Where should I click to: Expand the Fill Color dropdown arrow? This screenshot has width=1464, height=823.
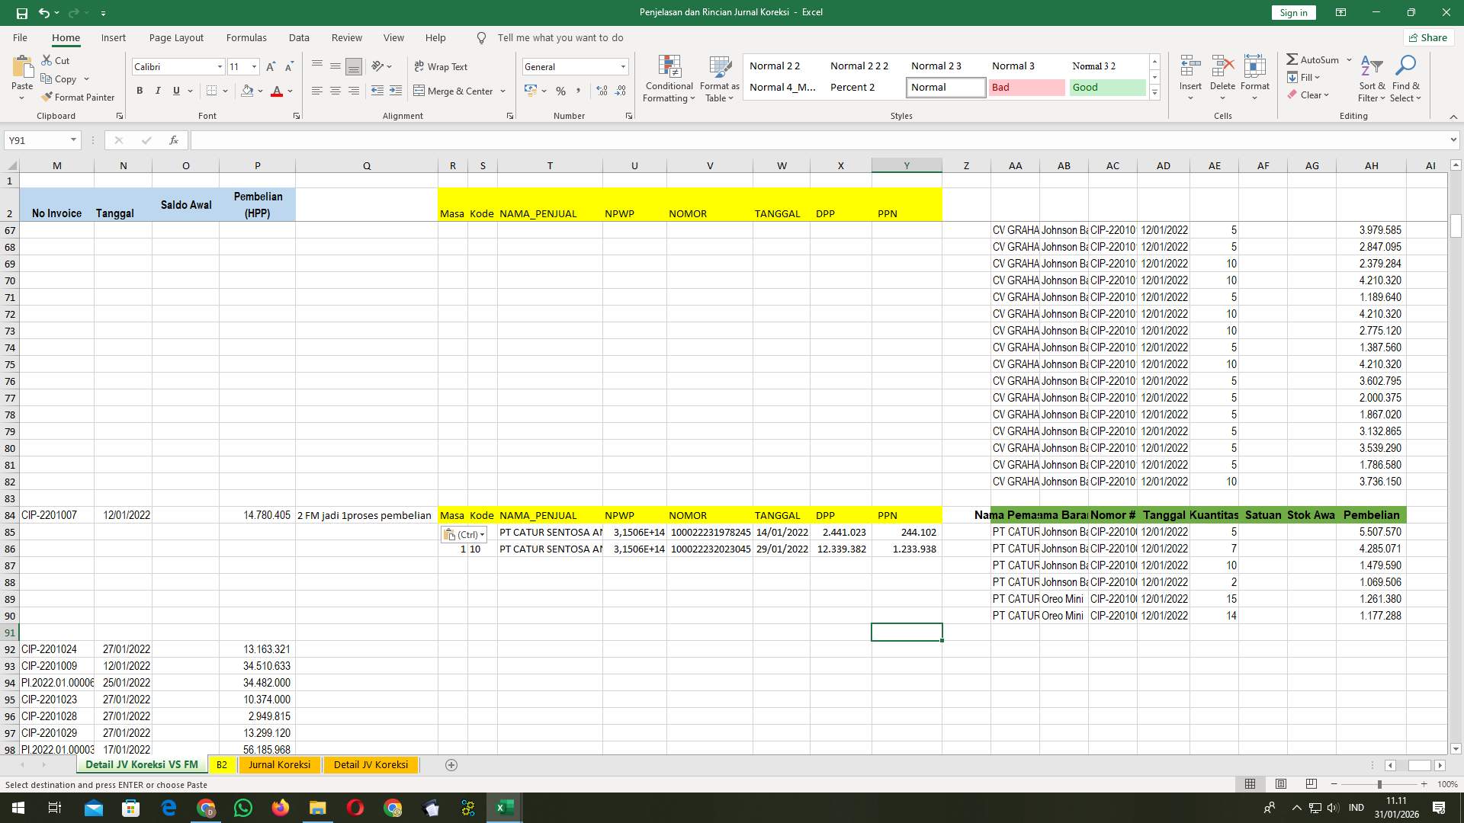[x=259, y=91]
